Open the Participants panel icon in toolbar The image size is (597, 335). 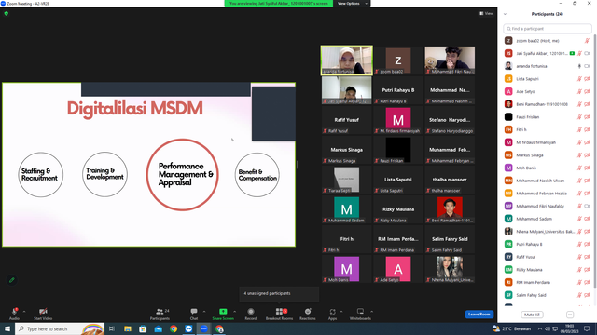[x=160, y=312]
